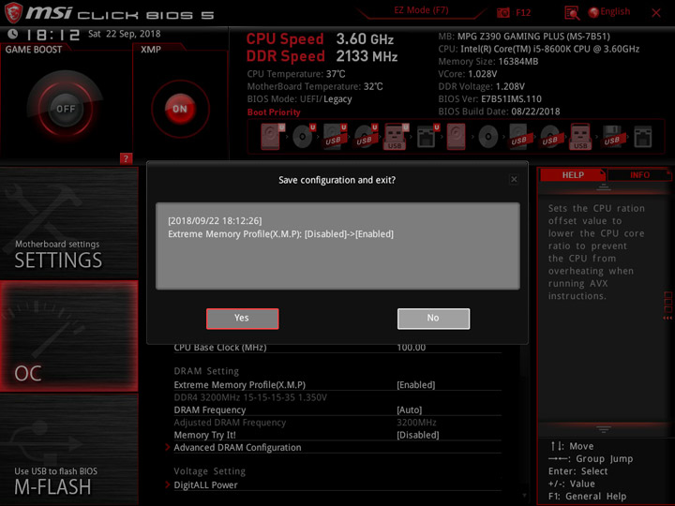Exit BIOS using the top-right red X
675x506 pixels.
tap(656, 13)
